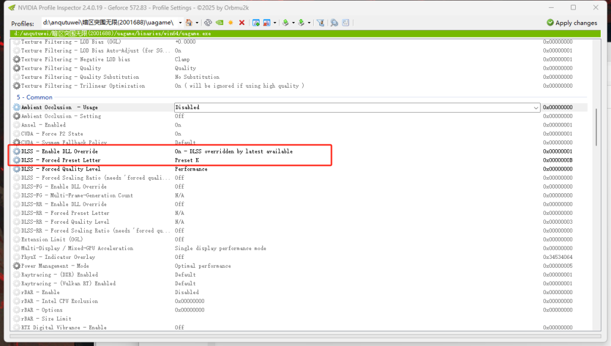This screenshot has height=346, width=611.
Task: Select 'DLSS-FG - Multi-Frame-Generation Count' row
Action: (300, 196)
